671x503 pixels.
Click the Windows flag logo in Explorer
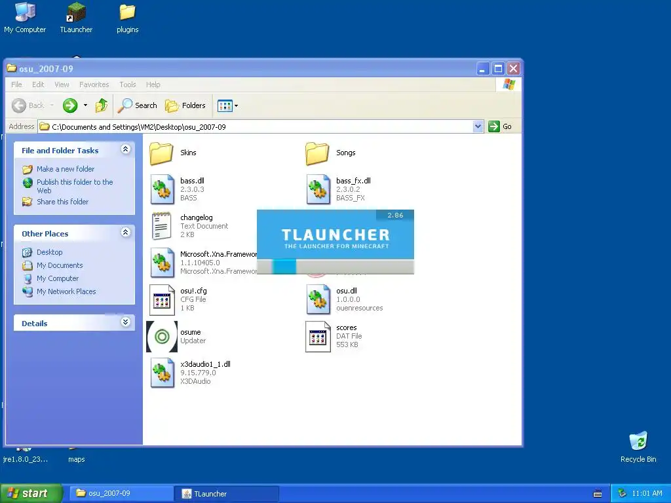[508, 84]
